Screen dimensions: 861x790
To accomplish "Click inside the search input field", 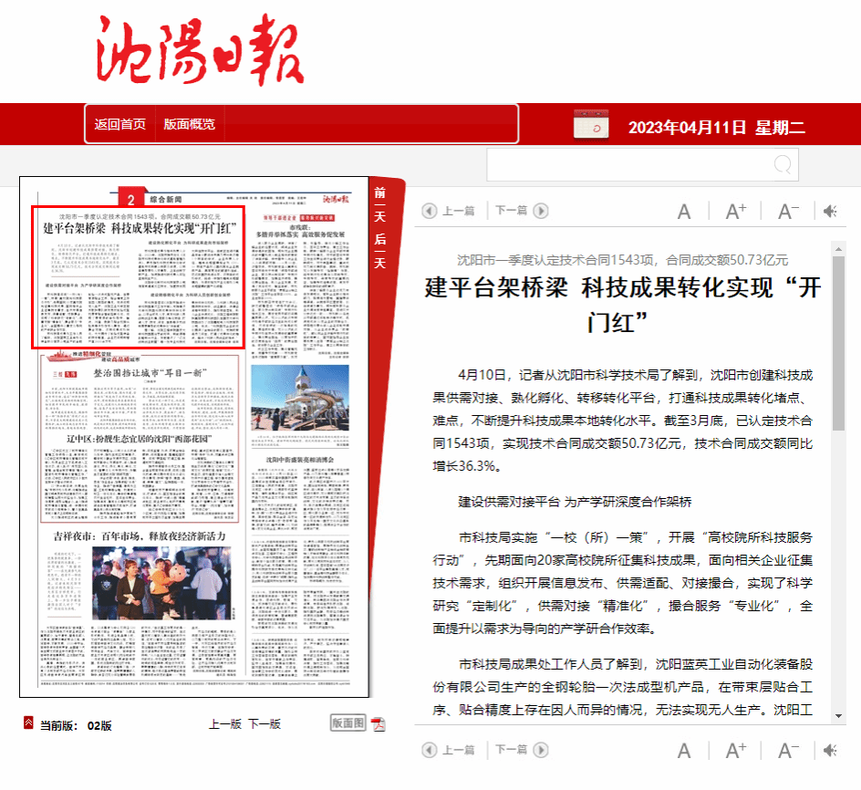I will [x=629, y=165].
